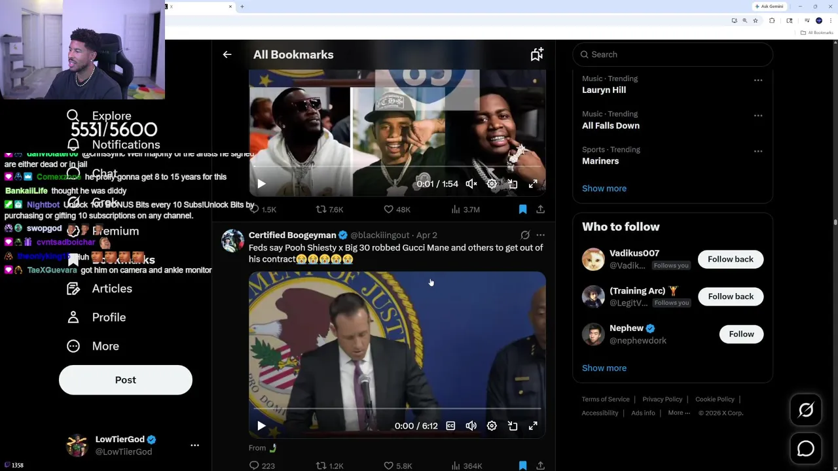The height and width of the screenshot is (471, 838).
Task: Open Articles in the sidebar
Action: click(99, 288)
